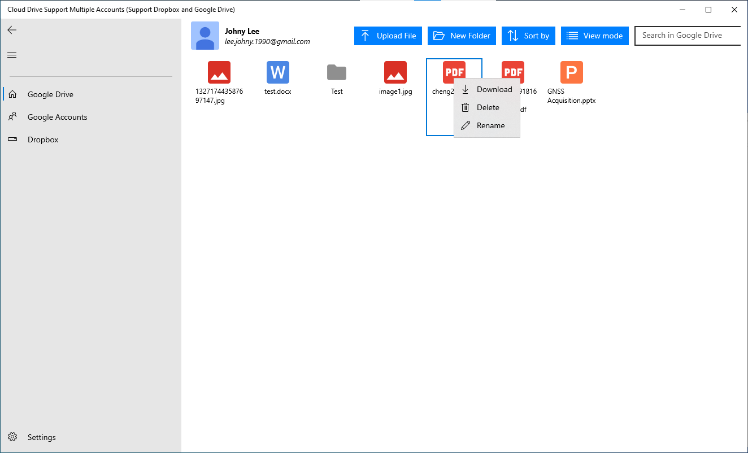This screenshot has height=453, width=748.
Task: Switch to Dropbox in the sidebar
Action: [91, 140]
